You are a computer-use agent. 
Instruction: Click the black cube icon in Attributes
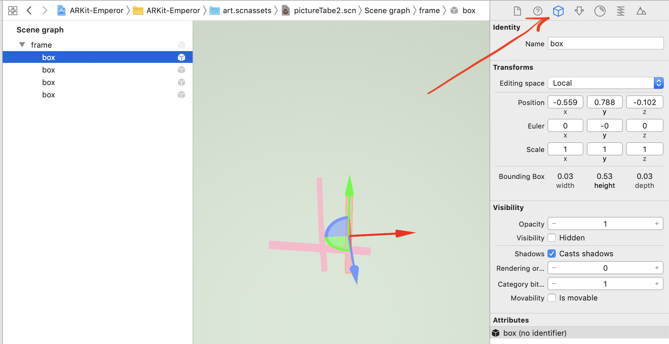point(496,333)
